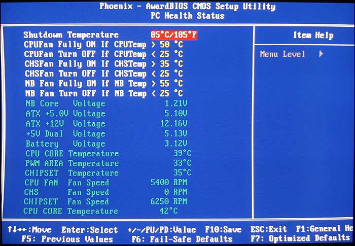This screenshot has height=246, width=355.
Task: Click the NB Core Voltage label
Action: pyautogui.click(x=65, y=104)
